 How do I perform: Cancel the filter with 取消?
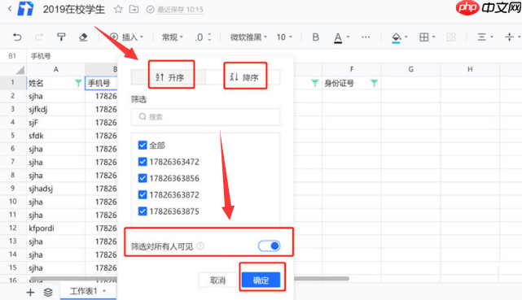point(217,280)
